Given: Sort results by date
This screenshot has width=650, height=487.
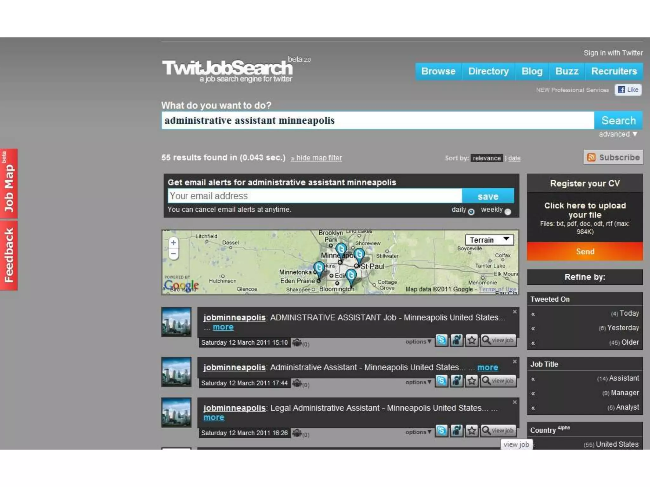Looking at the screenshot, I should point(514,158).
